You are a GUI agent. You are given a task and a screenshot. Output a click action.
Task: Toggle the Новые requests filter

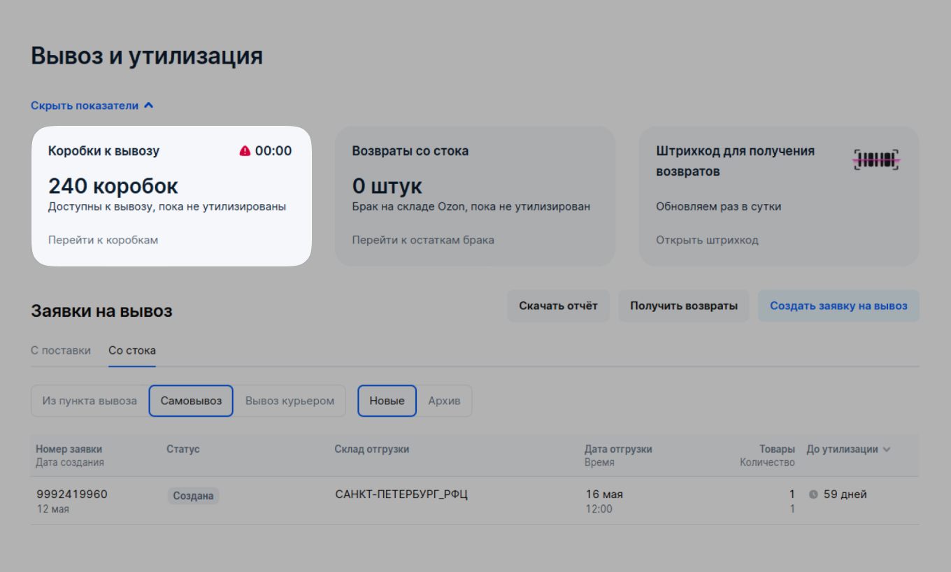point(387,401)
